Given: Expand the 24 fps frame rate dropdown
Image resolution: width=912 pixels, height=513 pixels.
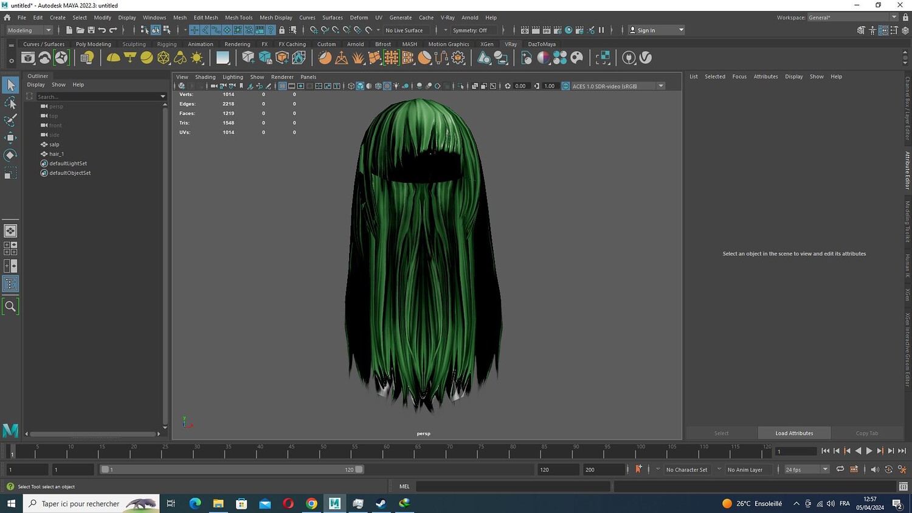Looking at the screenshot, I should (825, 469).
